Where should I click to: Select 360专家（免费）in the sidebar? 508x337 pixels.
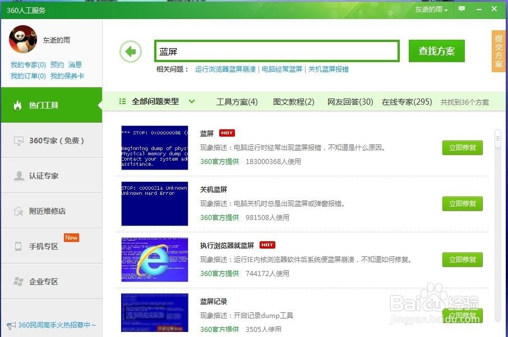(x=52, y=141)
